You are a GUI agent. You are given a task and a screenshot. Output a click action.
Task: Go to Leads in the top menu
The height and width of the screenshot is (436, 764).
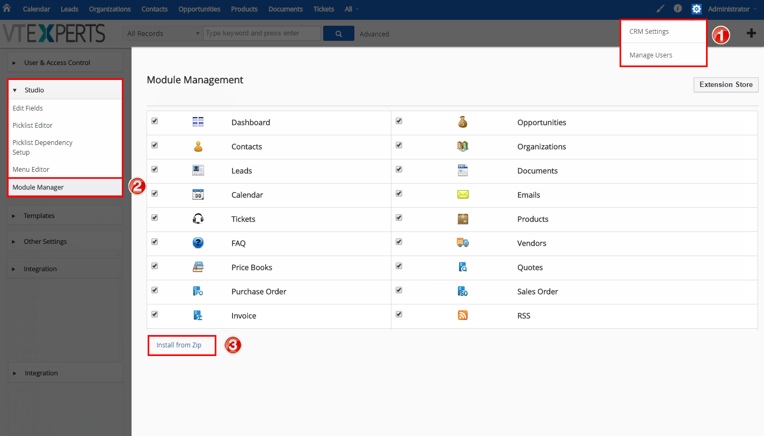click(69, 9)
